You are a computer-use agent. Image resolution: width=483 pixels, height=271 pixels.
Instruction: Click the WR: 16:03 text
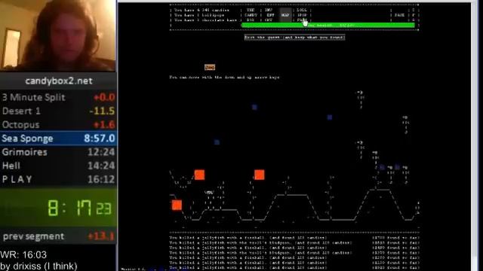23,254
